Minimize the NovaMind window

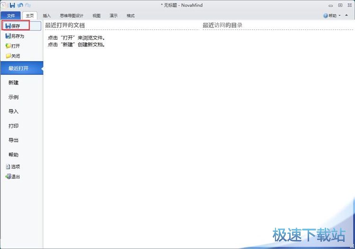coord(330,5)
